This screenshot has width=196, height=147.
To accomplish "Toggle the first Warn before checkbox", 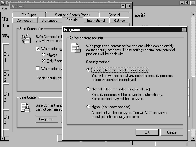I will (x=38, y=49).
